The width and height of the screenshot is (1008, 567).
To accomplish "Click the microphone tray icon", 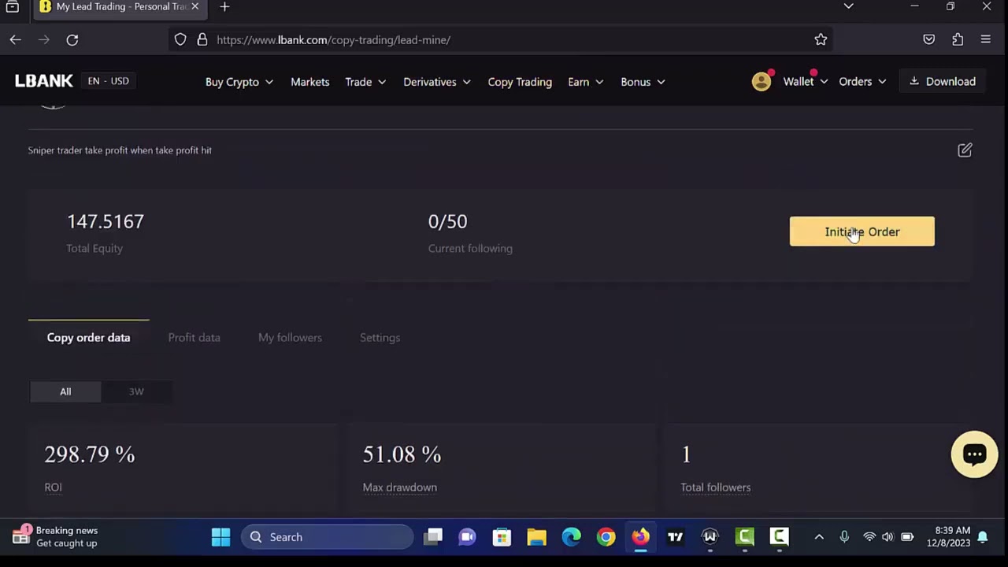I will point(844,537).
